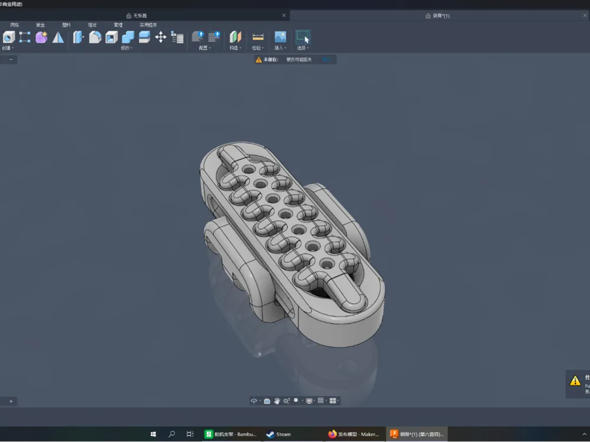Open Bambu Studio from the taskbar
Screen dimensions: 590x442
[230, 434]
